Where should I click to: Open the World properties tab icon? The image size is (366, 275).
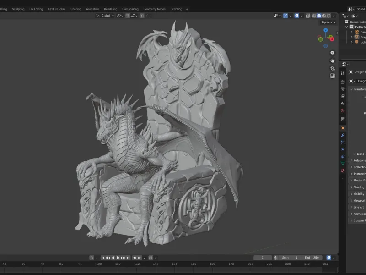click(x=343, y=110)
